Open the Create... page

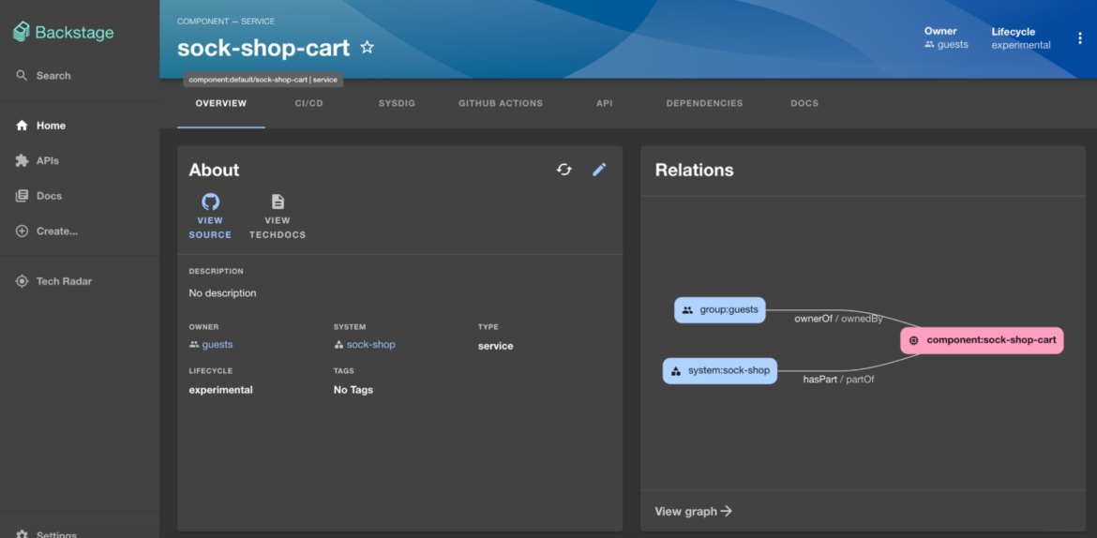point(46,231)
